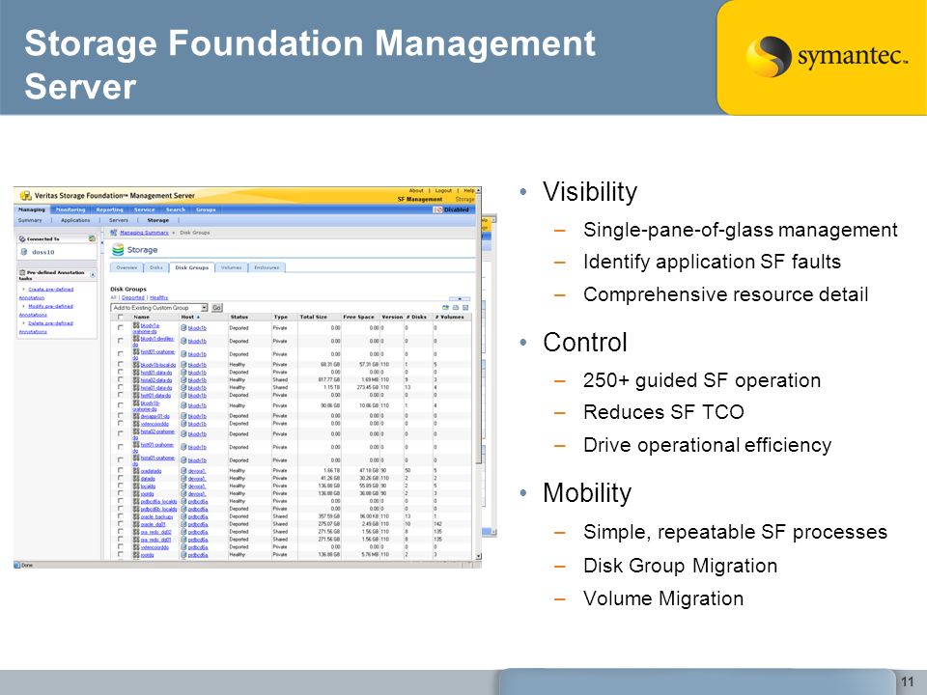The image size is (927, 695).
Task: Click the browser scrollbar down arrow
Action: pyautogui.click(x=478, y=556)
